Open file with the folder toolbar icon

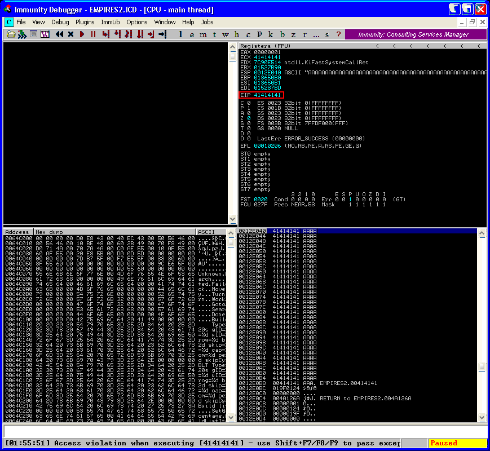point(11,34)
